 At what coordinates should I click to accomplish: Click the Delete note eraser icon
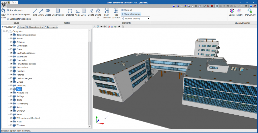tap(91, 11)
